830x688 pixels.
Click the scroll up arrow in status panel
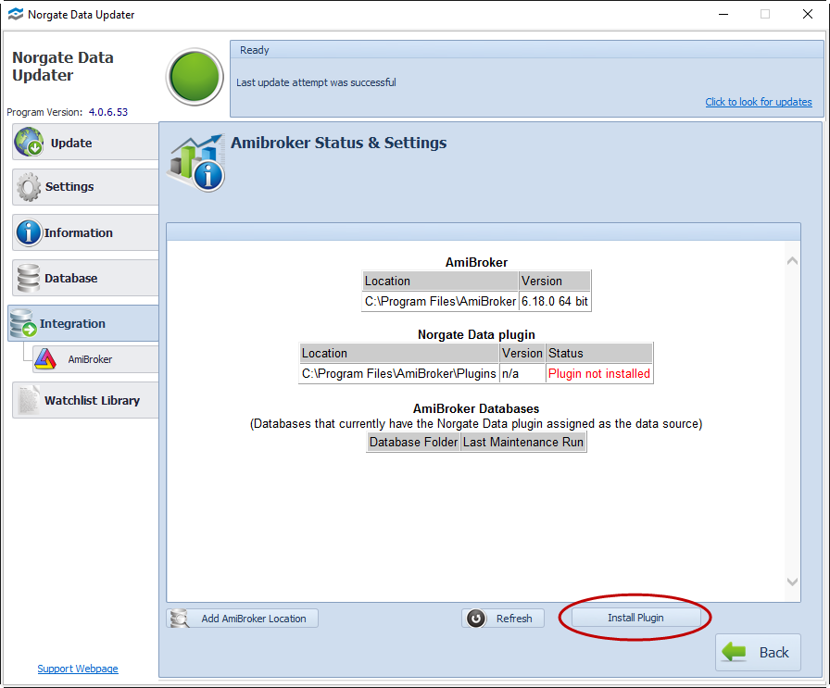(792, 260)
